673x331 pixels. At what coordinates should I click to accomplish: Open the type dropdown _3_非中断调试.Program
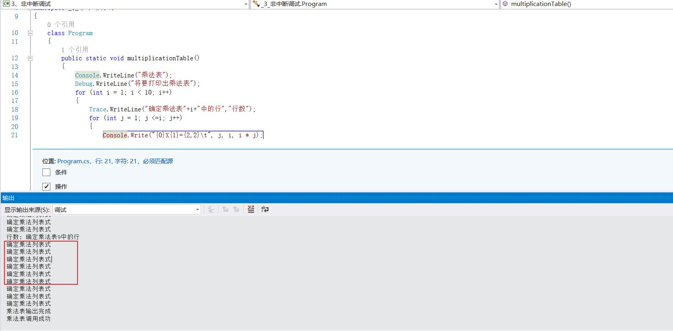tap(375, 4)
